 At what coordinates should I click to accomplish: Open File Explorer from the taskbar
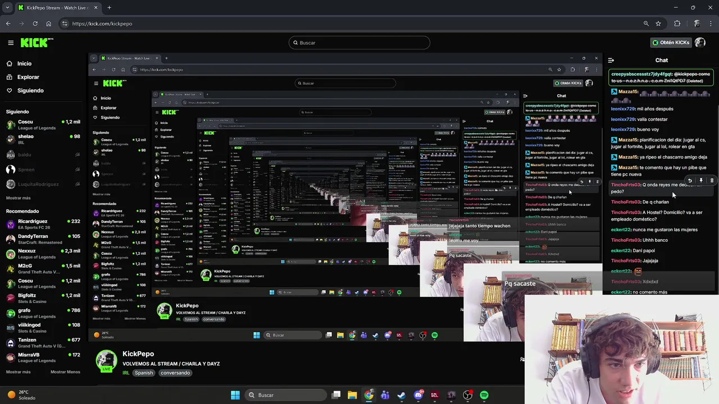coord(352,395)
